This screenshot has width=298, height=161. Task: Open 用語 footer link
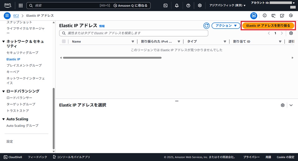tap(268, 157)
